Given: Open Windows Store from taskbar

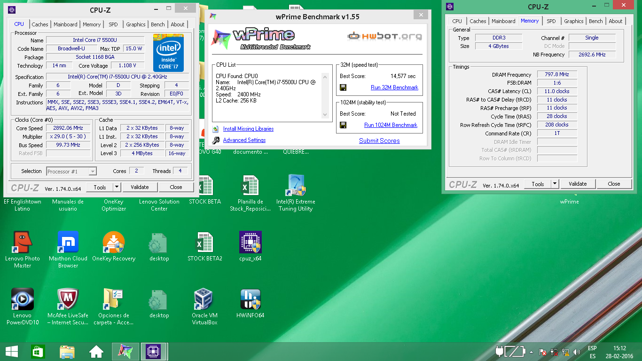Looking at the screenshot, I should (38, 352).
